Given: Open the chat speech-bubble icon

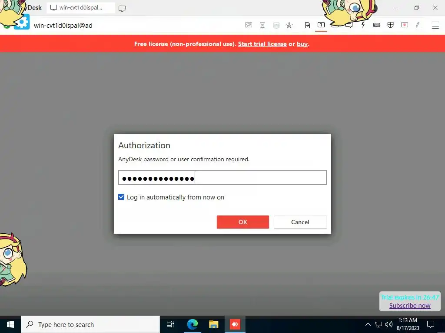Looking at the screenshot, I should tap(349, 25).
